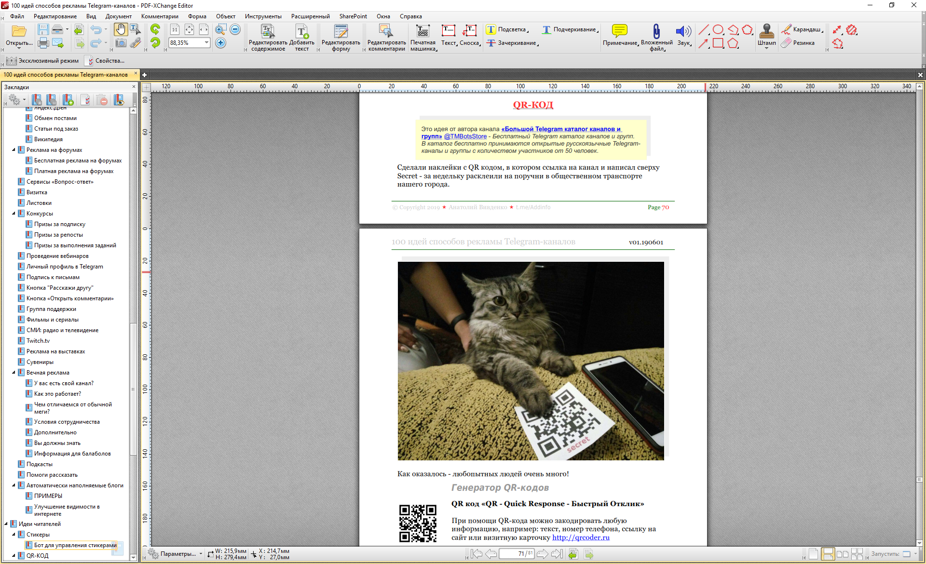Open the SharePoint menu

[x=353, y=16]
